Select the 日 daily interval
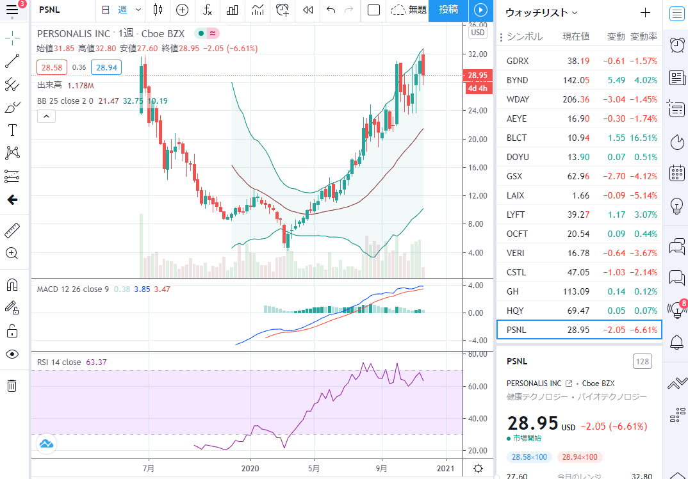Viewport: 688px width, 479px height. [x=105, y=10]
